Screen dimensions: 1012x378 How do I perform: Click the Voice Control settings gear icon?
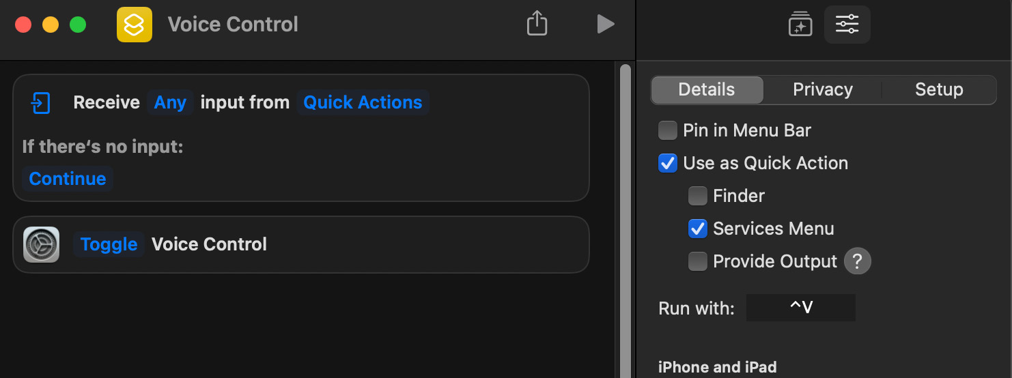tap(42, 244)
